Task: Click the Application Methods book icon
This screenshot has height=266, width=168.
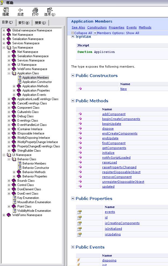Action: pos(19,86)
